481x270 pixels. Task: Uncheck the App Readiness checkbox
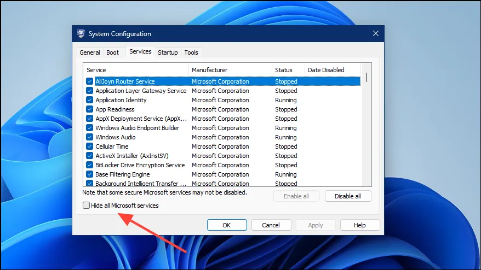click(89, 109)
